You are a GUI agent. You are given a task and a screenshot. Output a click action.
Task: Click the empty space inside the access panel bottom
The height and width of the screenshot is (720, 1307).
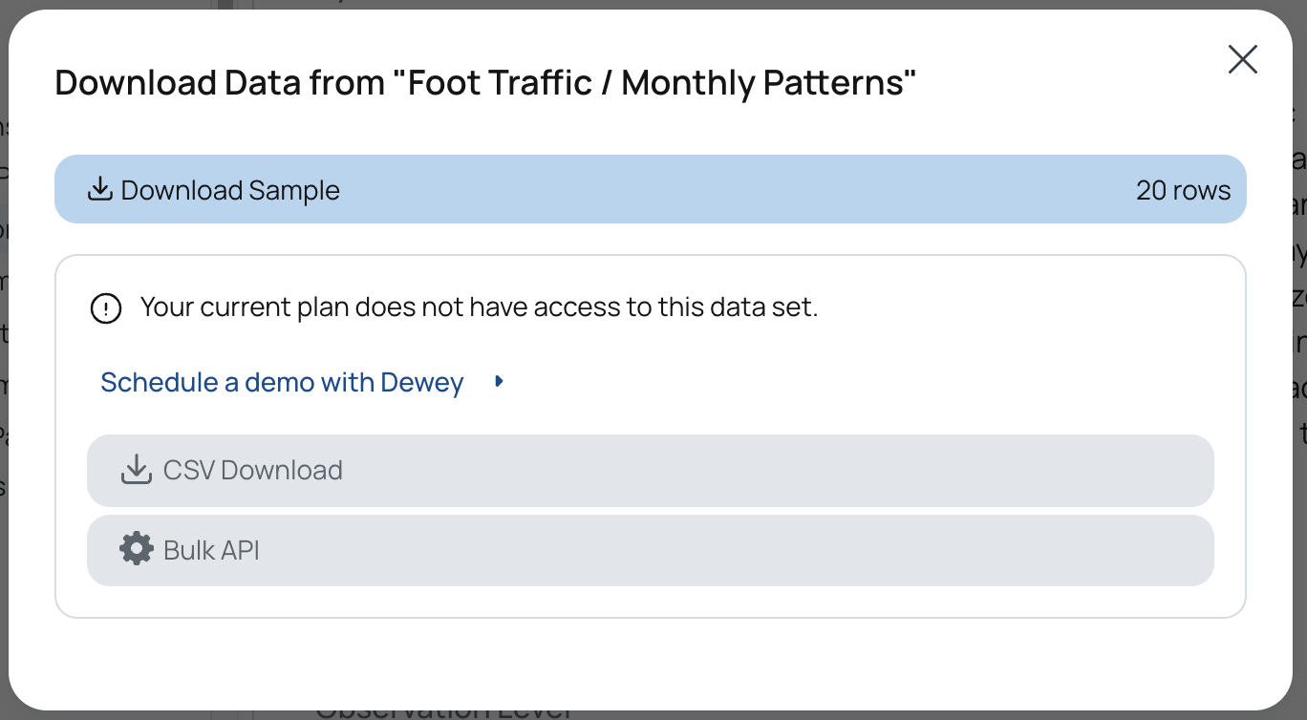point(650,602)
